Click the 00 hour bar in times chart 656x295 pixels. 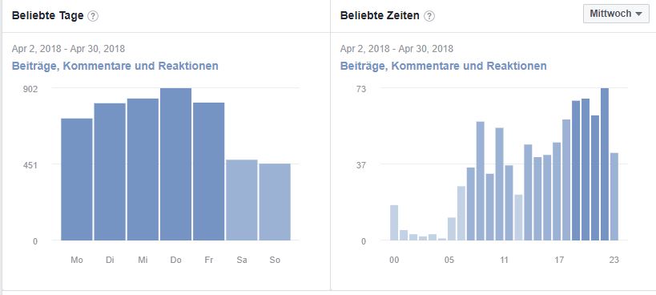(x=394, y=223)
